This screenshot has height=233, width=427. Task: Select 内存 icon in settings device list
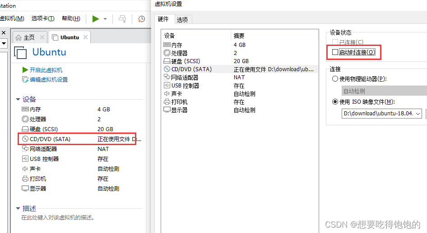(x=167, y=45)
